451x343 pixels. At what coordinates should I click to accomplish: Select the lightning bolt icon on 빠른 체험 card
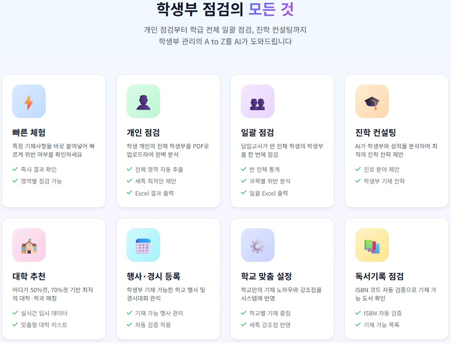[29, 101]
